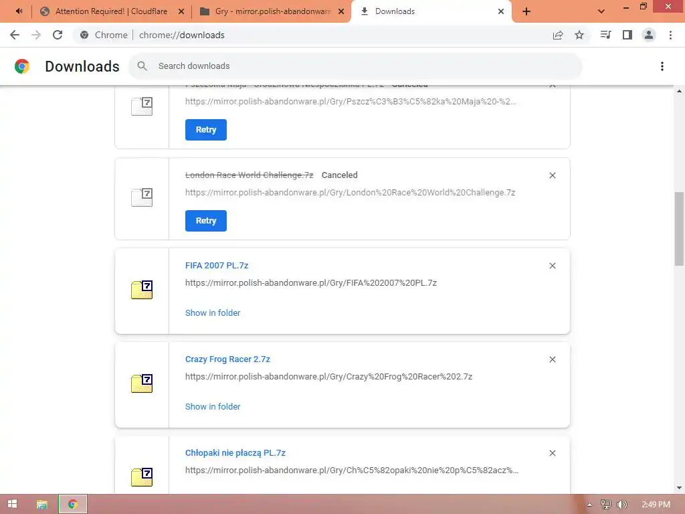Click the forward navigation arrow
Screen dimensions: 685x514
tap(36, 35)
